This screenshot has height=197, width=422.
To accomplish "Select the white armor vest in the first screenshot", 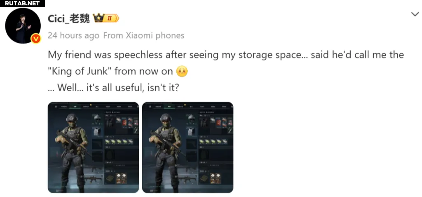I will point(97,131).
